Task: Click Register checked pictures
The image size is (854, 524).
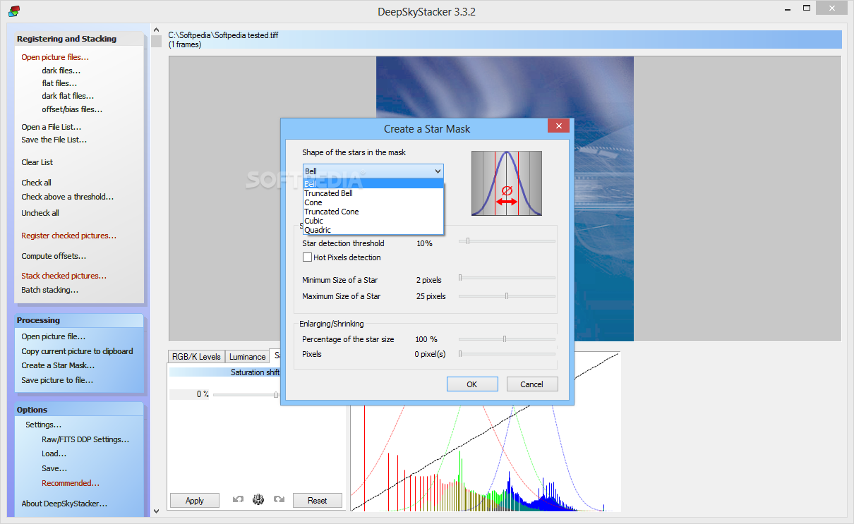Action: click(68, 236)
